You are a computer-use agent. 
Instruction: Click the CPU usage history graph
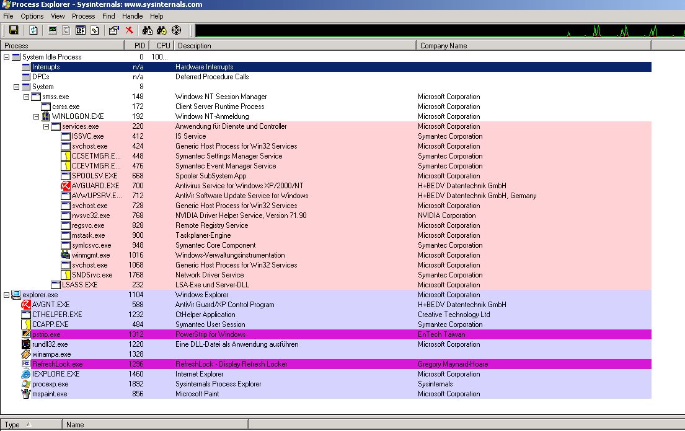(x=440, y=30)
